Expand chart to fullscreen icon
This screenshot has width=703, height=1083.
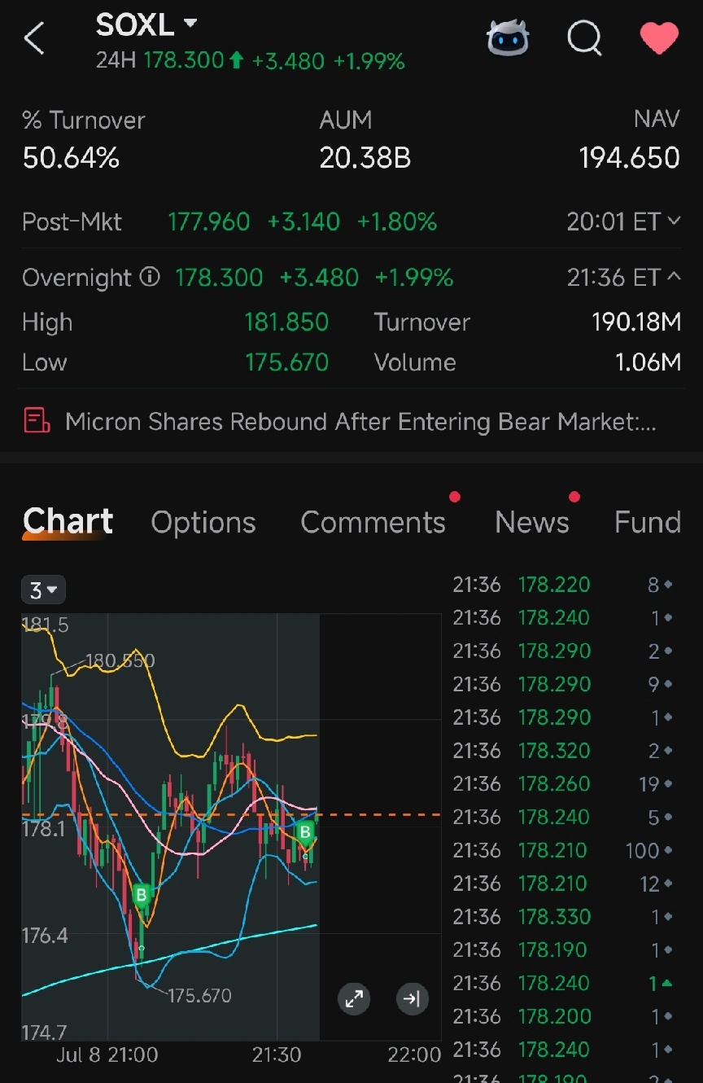[x=354, y=999]
